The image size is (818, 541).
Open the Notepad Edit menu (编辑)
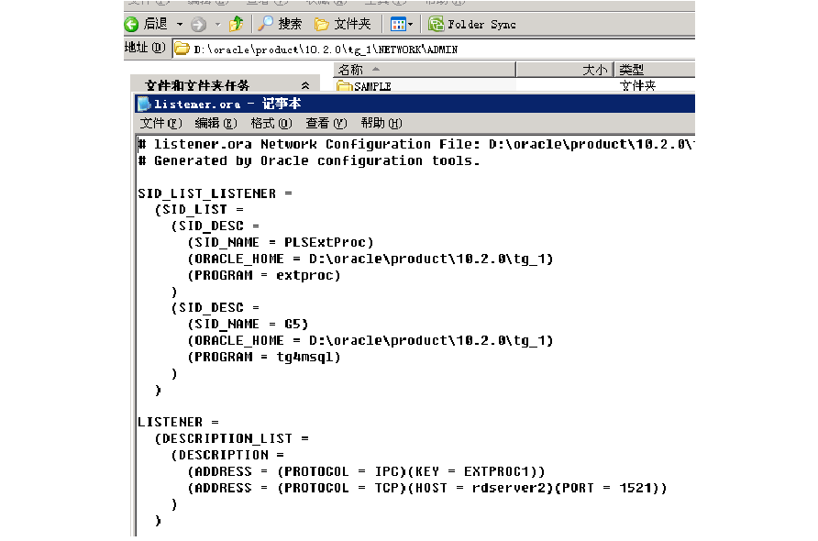point(216,123)
